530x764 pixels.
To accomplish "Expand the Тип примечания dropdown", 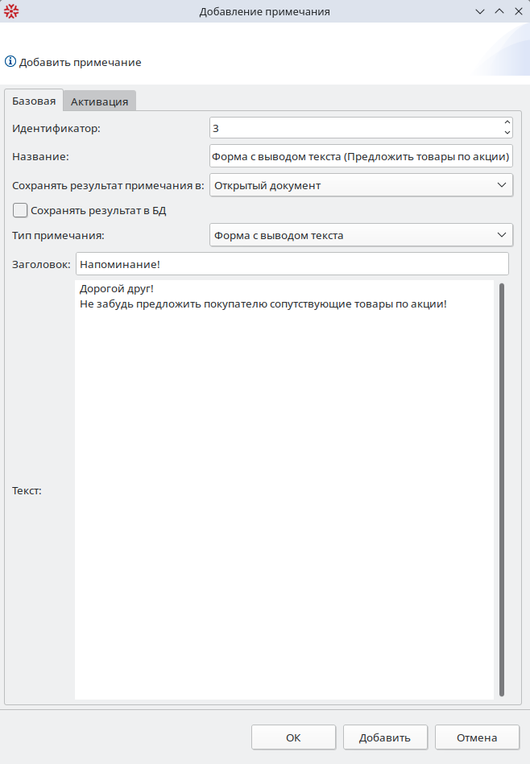I will (x=360, y=235).
